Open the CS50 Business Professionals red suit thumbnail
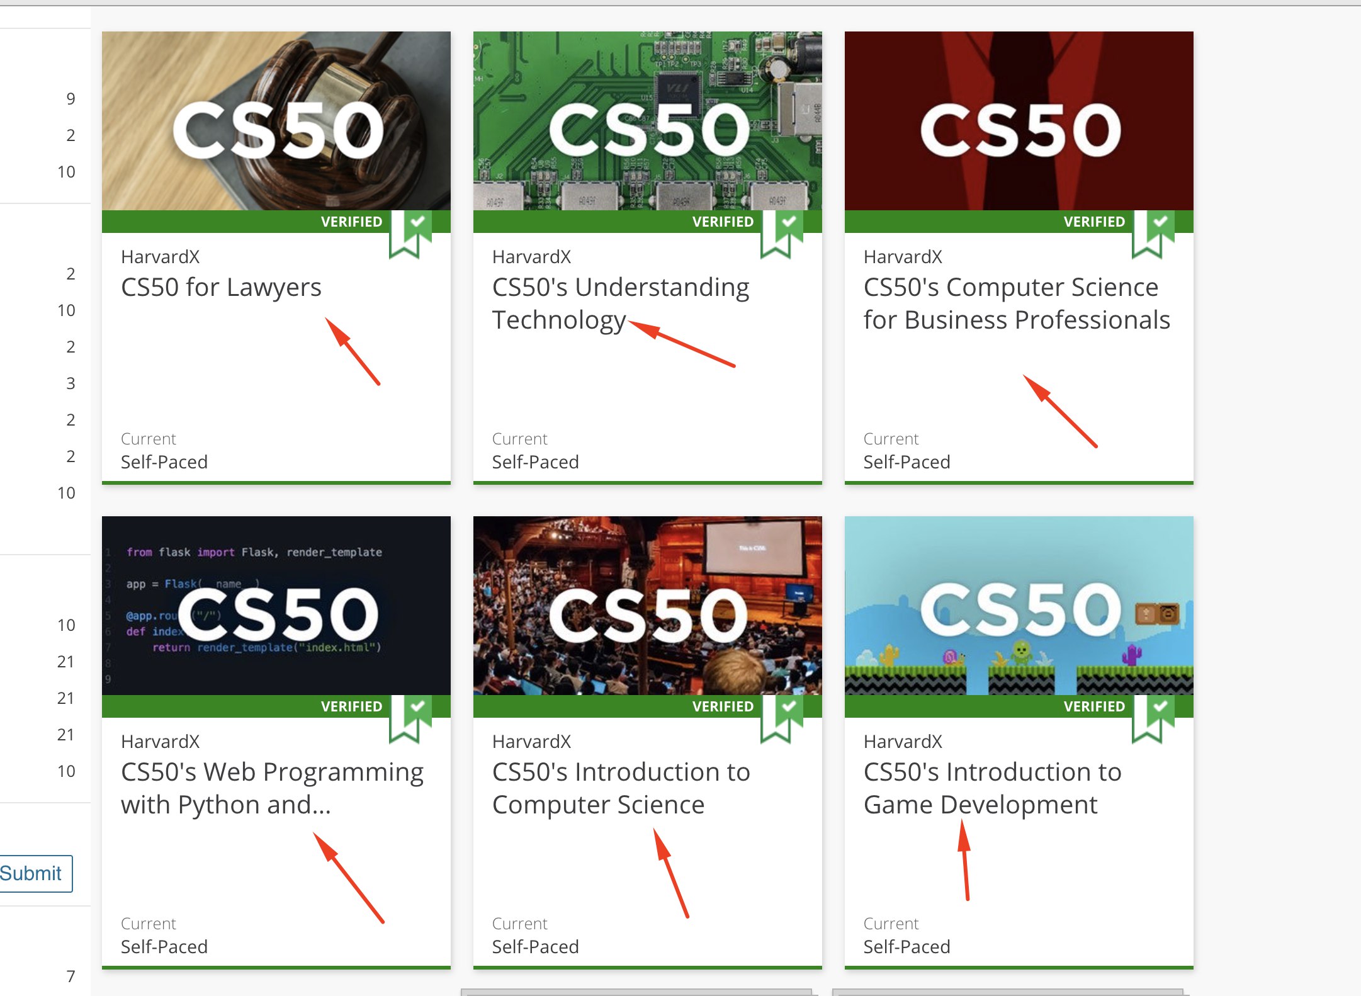Screen dimensions: 1361x996 click(1019, 121)
